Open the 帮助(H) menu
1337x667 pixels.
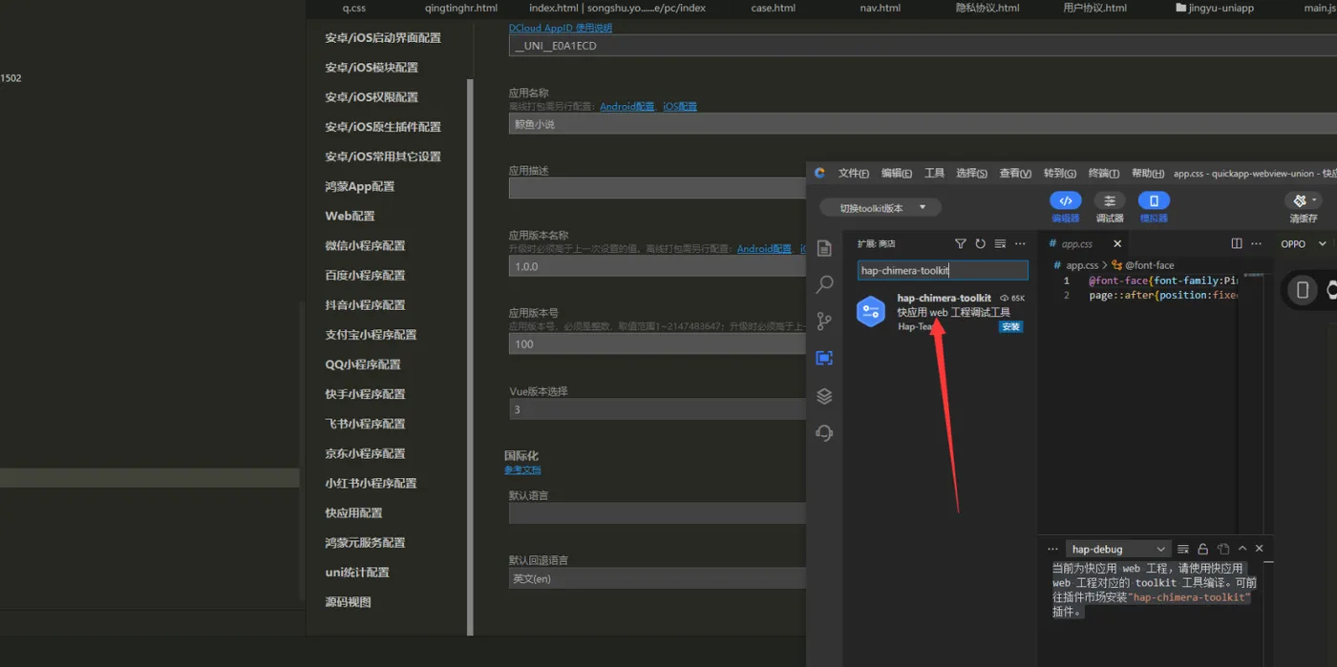coord(1148,174)
